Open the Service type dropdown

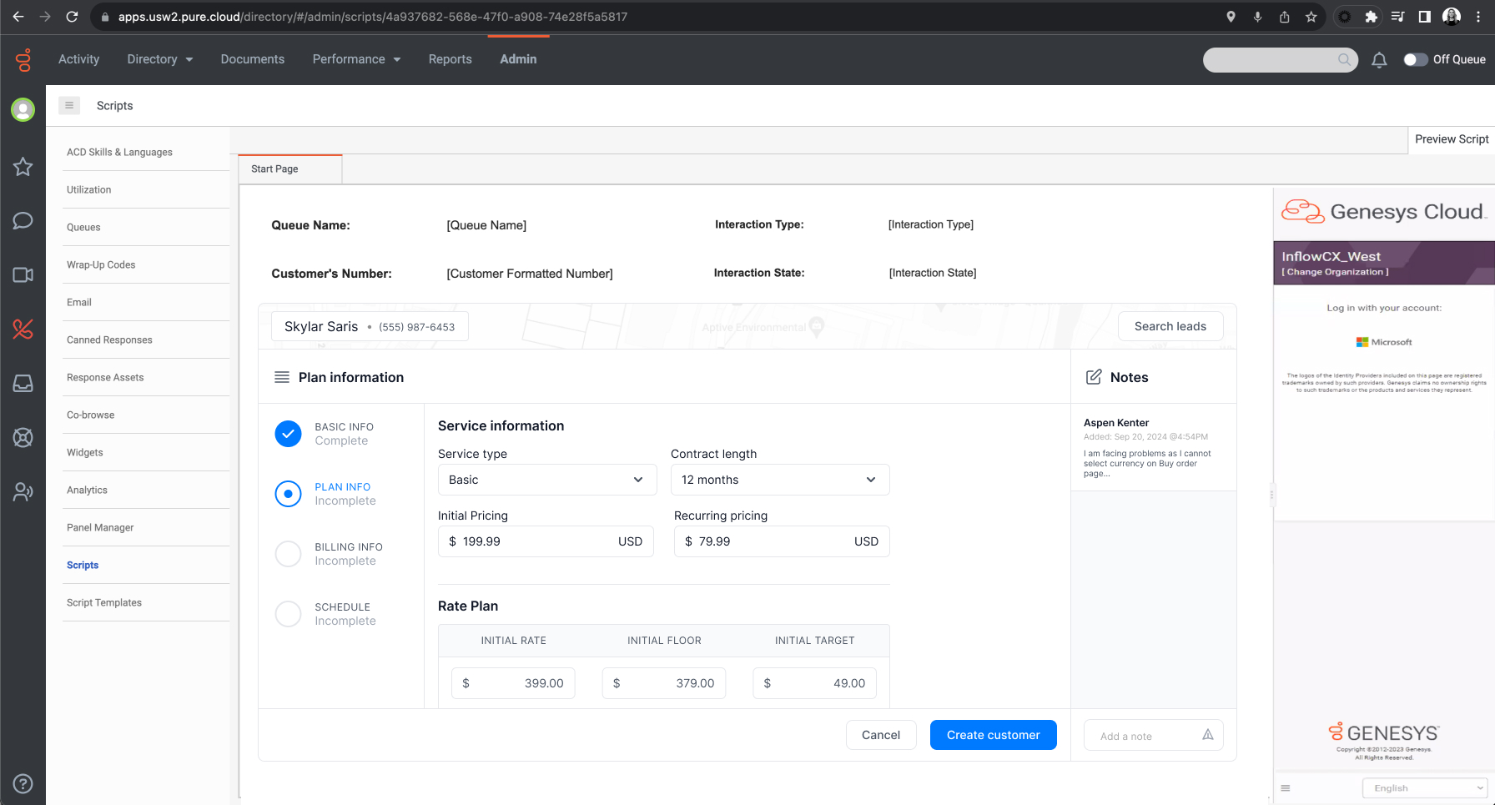pos(547,480)
